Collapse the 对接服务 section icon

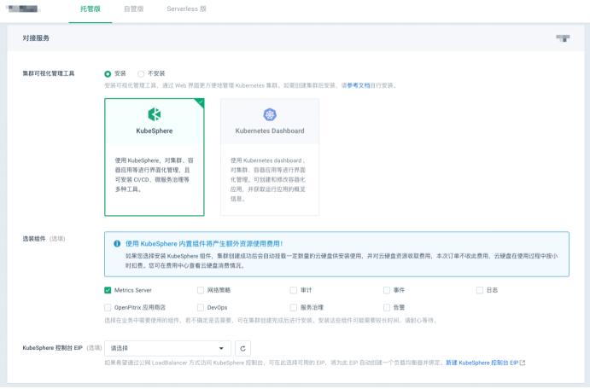(x=563, y=38)
